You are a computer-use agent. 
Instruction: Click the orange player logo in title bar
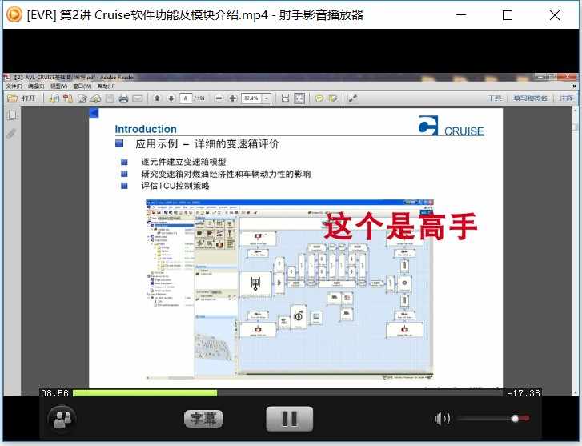[x=14, y=15]
